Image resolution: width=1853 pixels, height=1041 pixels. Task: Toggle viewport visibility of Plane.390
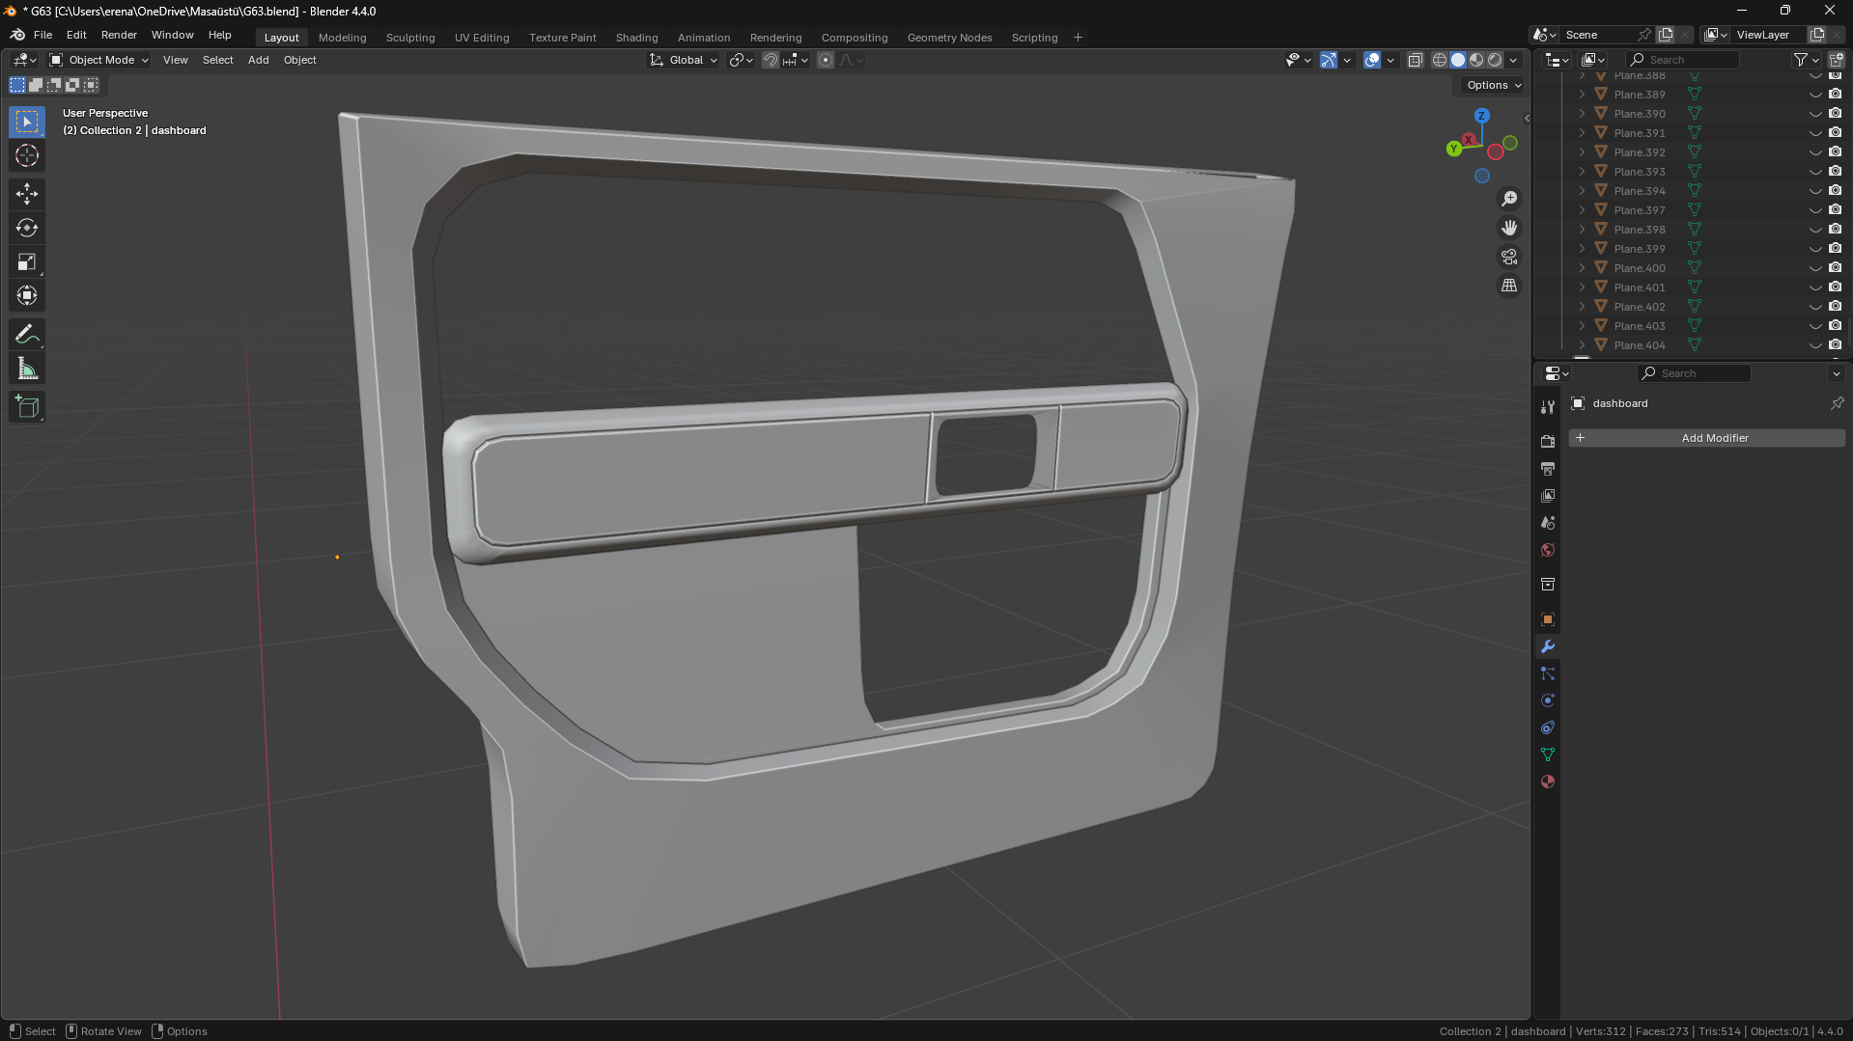click(x=1815, y=114)
